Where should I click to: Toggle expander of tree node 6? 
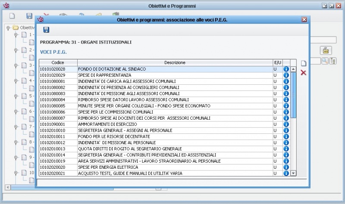tap(16, 111)
